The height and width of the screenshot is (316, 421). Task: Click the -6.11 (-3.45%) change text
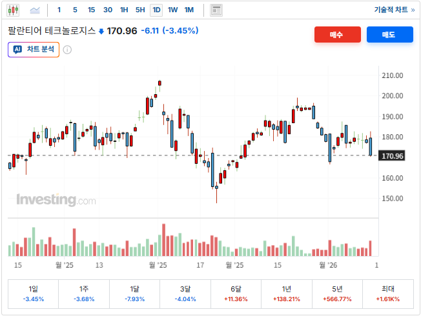[x=170, y=30]
